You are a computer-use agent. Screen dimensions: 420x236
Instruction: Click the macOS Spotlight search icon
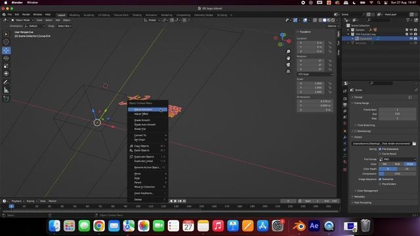[x=379, y=3]
